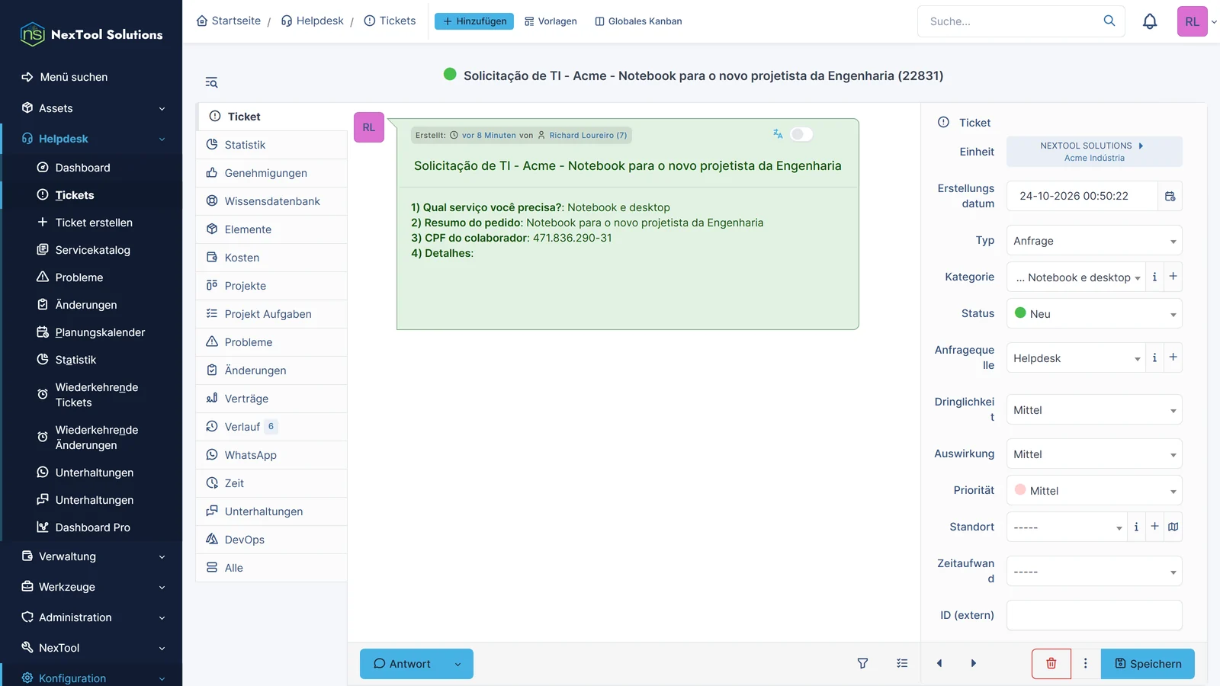Open the Auswirkung dropdown
Screen dimensions: 1220x686
coord(1094,454)
